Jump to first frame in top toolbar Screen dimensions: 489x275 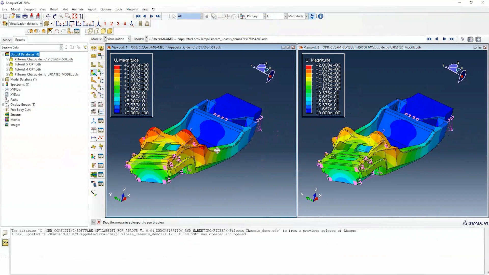138,16
